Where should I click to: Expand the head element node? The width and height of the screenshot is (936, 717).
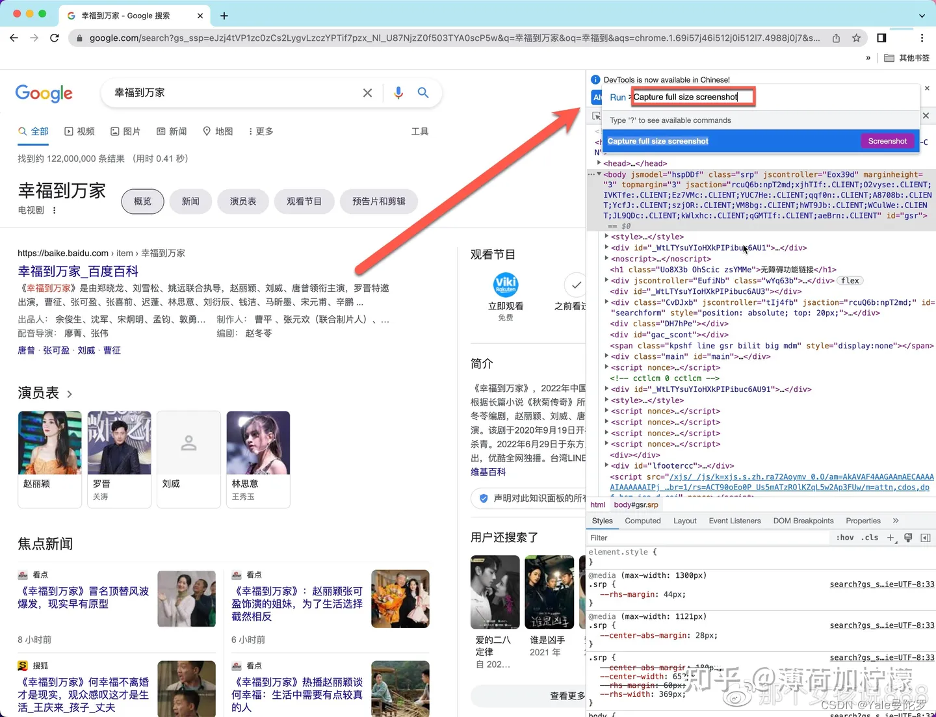tap(599, 163)
